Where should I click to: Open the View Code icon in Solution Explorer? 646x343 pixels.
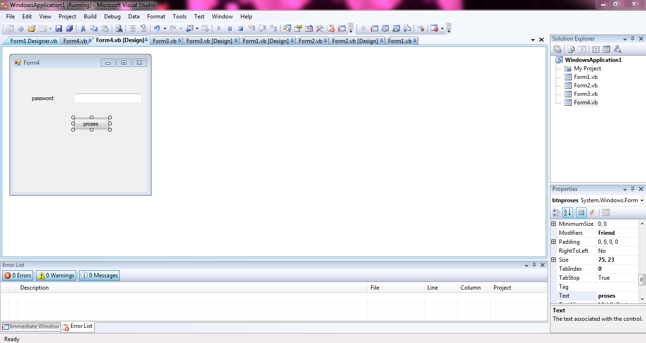pos(595,49)
